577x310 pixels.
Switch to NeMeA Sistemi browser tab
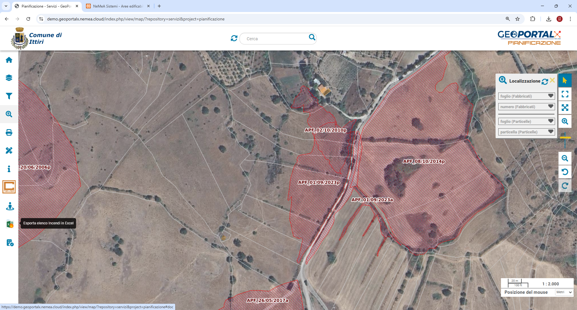point(117,6)
